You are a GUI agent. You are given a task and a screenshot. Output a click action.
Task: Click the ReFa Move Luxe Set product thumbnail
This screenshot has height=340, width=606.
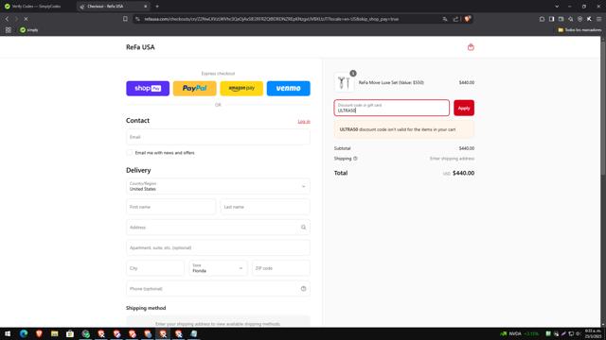pos(344,82)
